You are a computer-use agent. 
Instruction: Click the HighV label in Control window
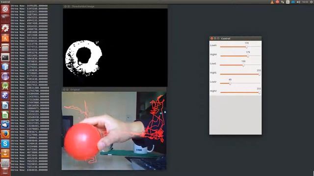pos(213,91)
